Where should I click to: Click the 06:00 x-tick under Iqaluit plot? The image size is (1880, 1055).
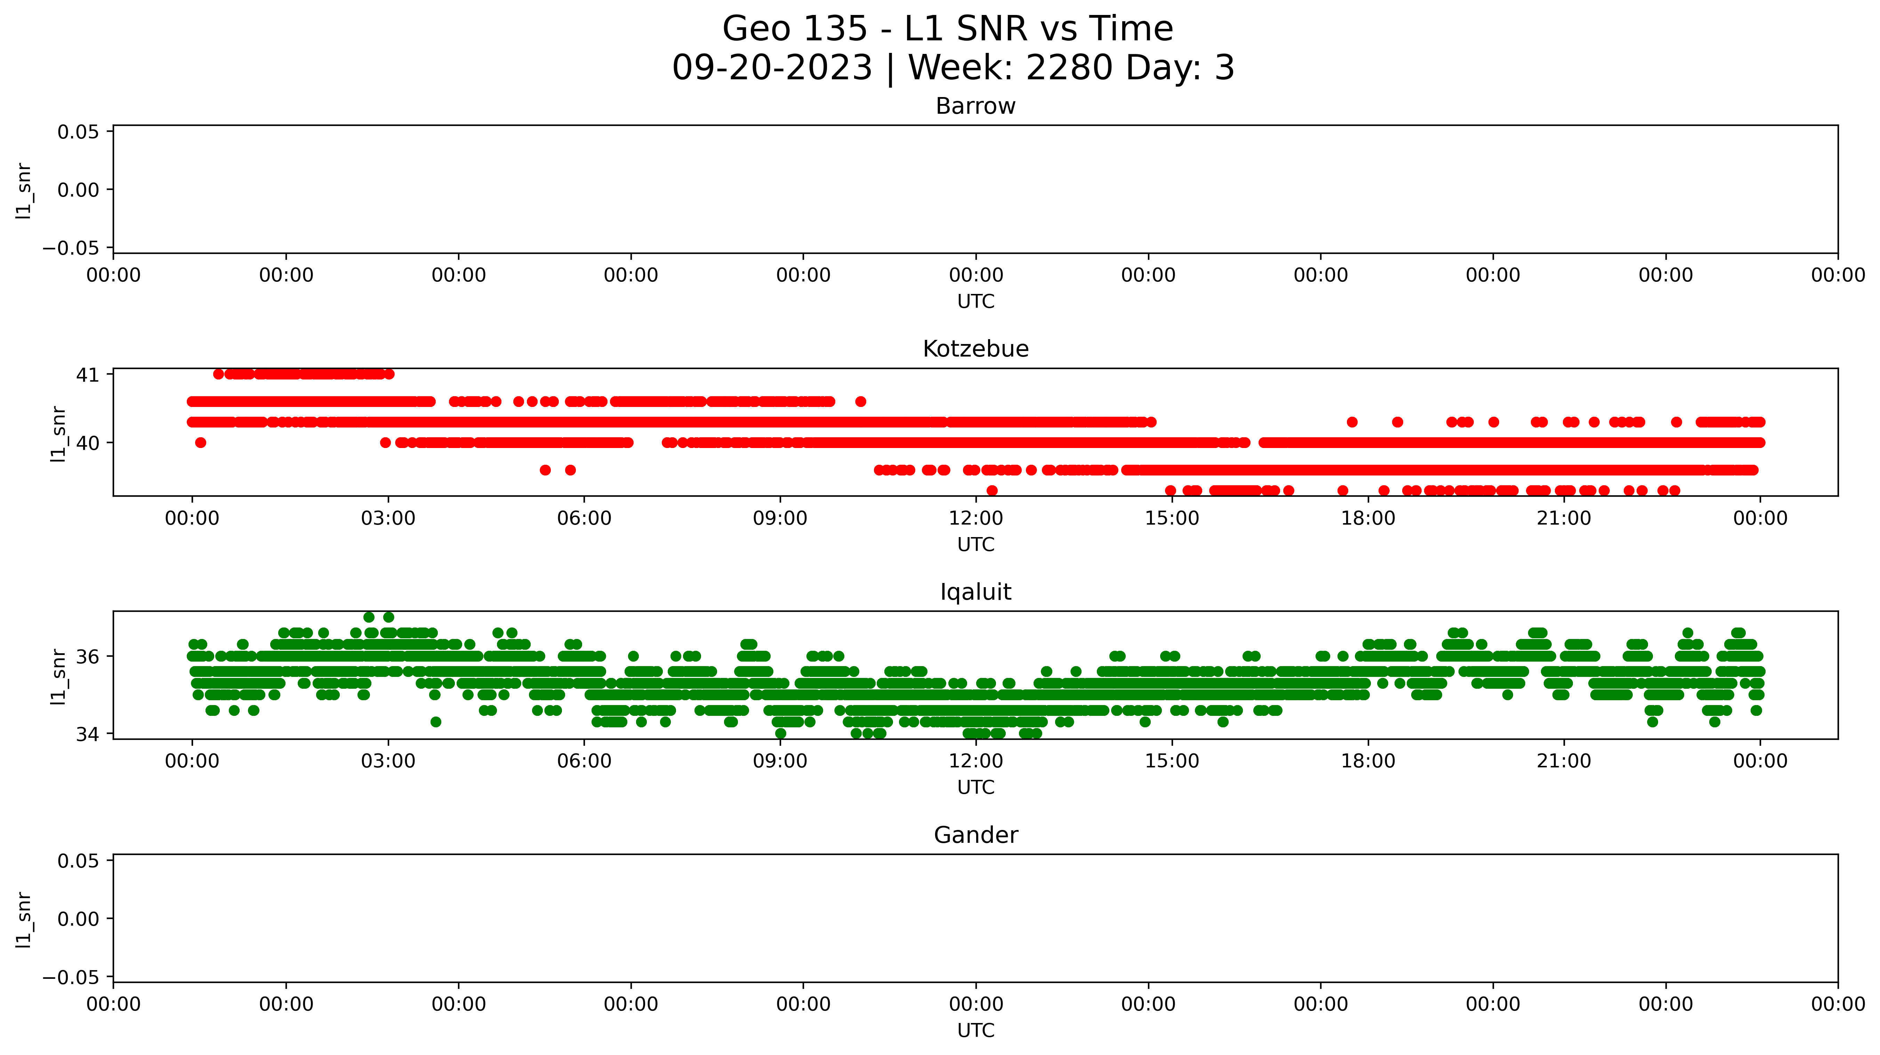pyautogui.click(x=584, y=761)
